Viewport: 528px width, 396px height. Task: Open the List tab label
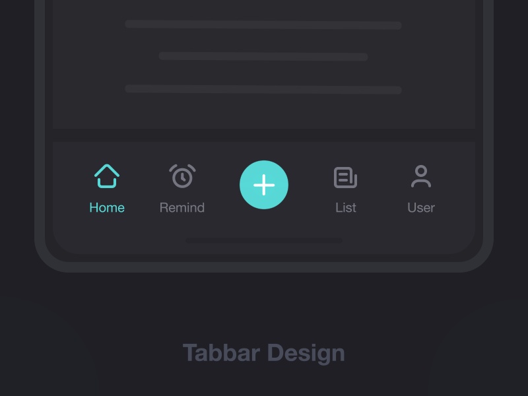tap(346, 207)
